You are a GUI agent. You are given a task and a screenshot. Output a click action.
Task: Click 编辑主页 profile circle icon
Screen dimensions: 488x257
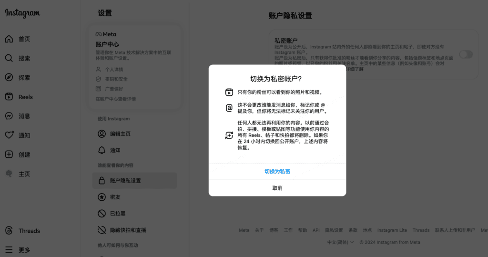click(x=102, y=134)
